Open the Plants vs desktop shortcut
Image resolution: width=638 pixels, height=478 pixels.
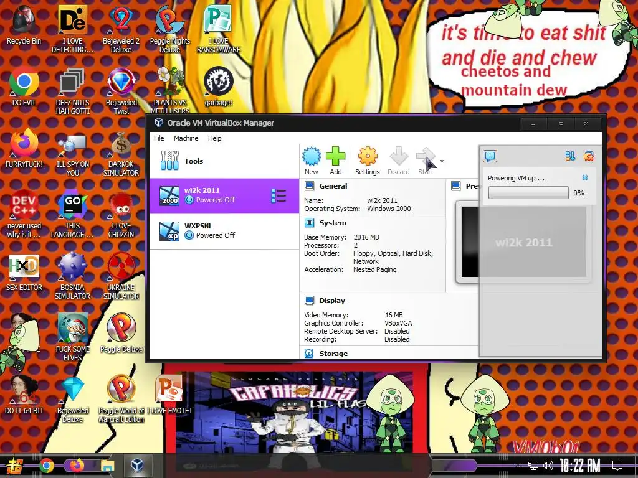pyautogui.click(x=169, y=90)
